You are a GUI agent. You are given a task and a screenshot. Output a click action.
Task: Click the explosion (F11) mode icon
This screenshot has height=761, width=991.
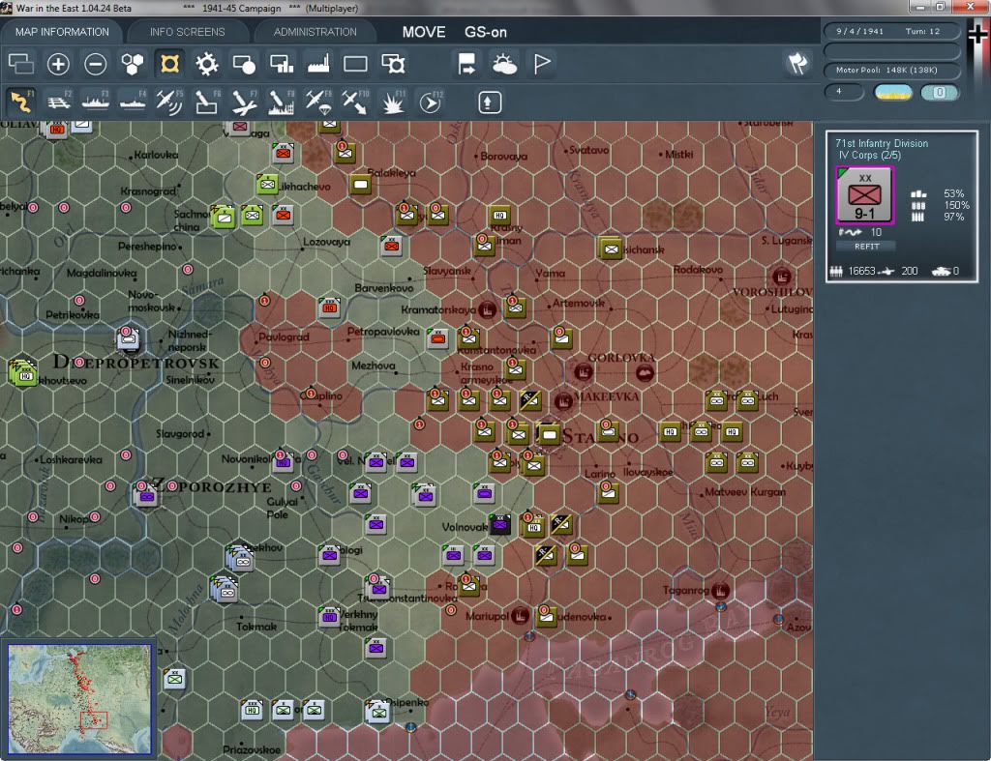[x=393, y=102]
